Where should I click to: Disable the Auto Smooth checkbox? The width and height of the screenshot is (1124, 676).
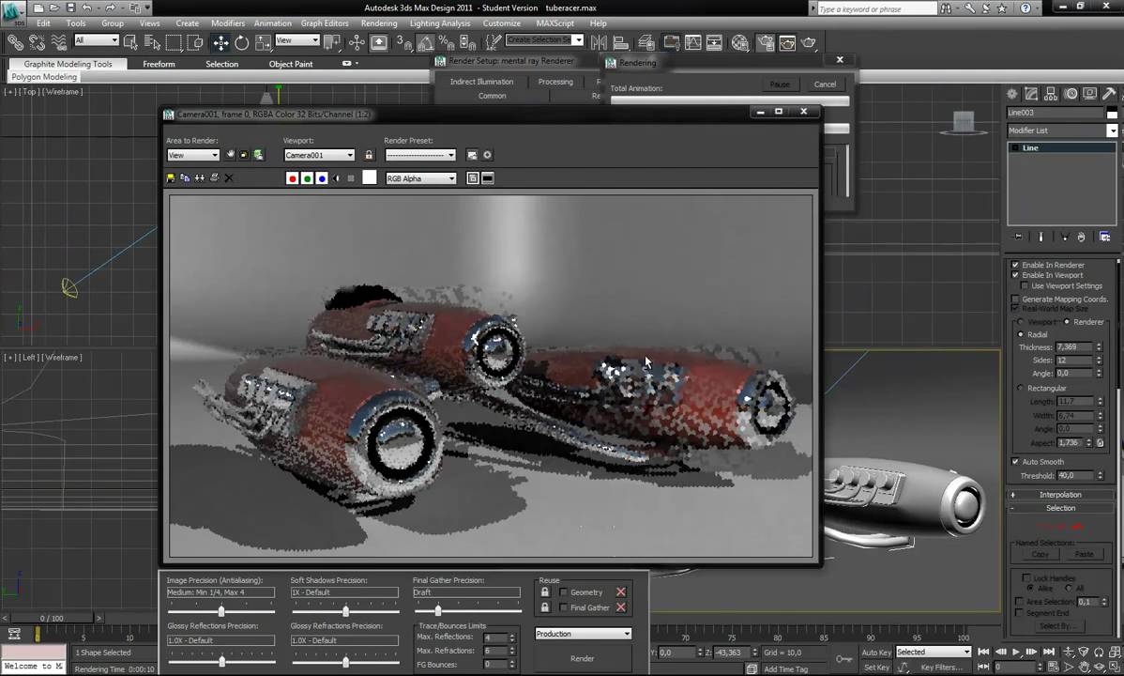(1015, 462)
